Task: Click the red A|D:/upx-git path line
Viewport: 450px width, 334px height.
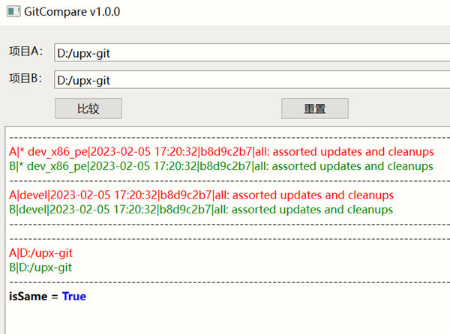Action: tap(40, 253)
